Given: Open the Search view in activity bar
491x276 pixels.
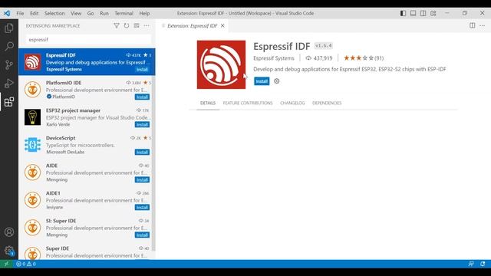Looking at the screenshot, I should click(9, 47).
